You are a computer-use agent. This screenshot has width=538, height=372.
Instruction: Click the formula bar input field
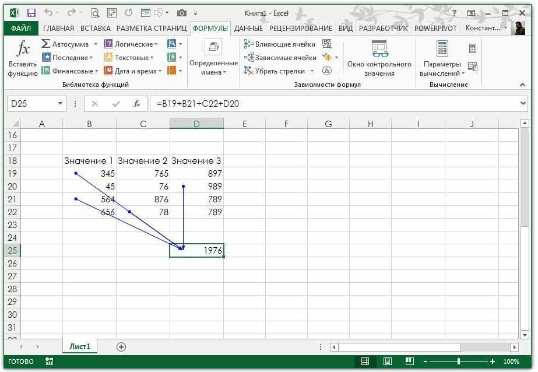(335, 103)
